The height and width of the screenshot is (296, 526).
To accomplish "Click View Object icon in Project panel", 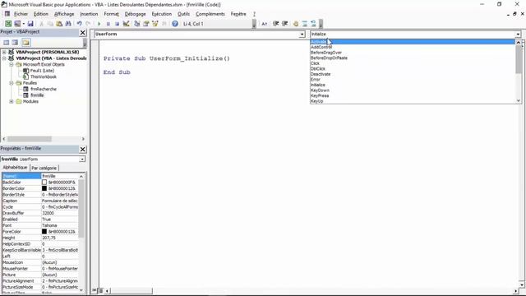I will [x=15, y=42].
